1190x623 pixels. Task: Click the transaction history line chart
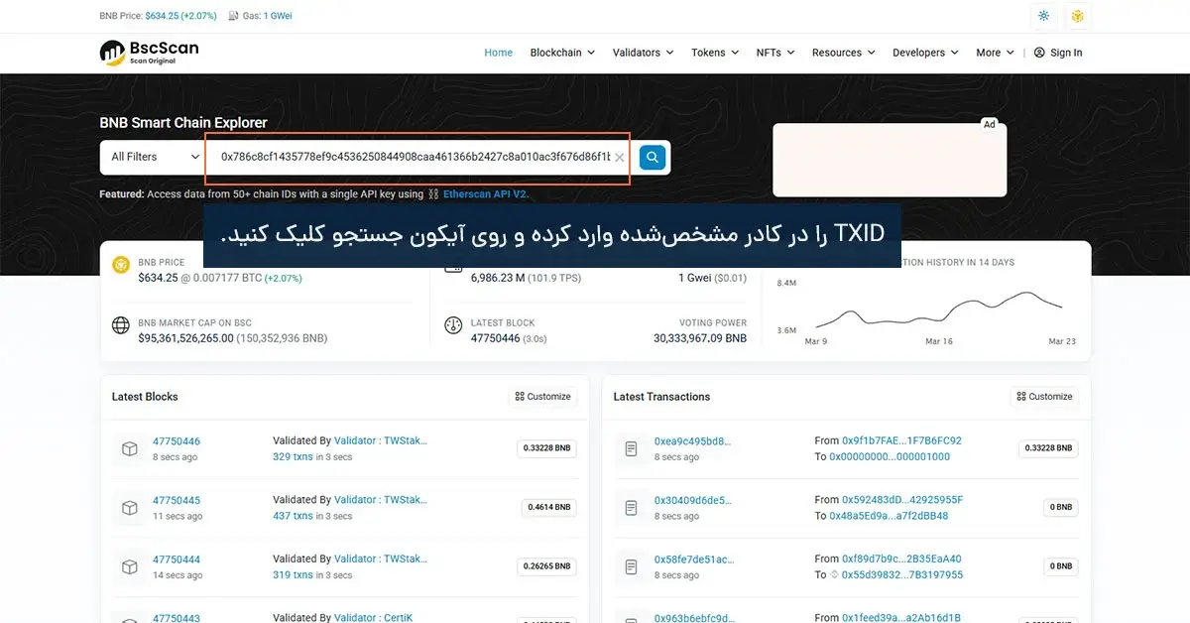(x=937, y=310)
